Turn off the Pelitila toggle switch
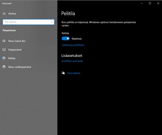Viewport: 162px width, 135px height. coord(65,38)
